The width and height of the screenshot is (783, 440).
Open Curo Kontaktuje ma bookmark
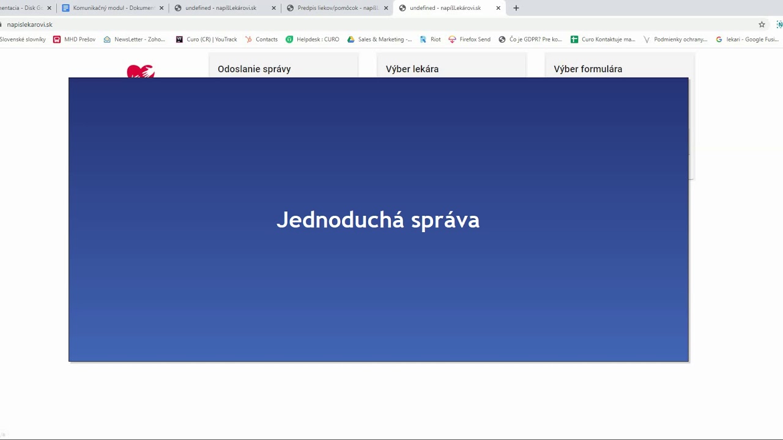(x=603, y=39)
